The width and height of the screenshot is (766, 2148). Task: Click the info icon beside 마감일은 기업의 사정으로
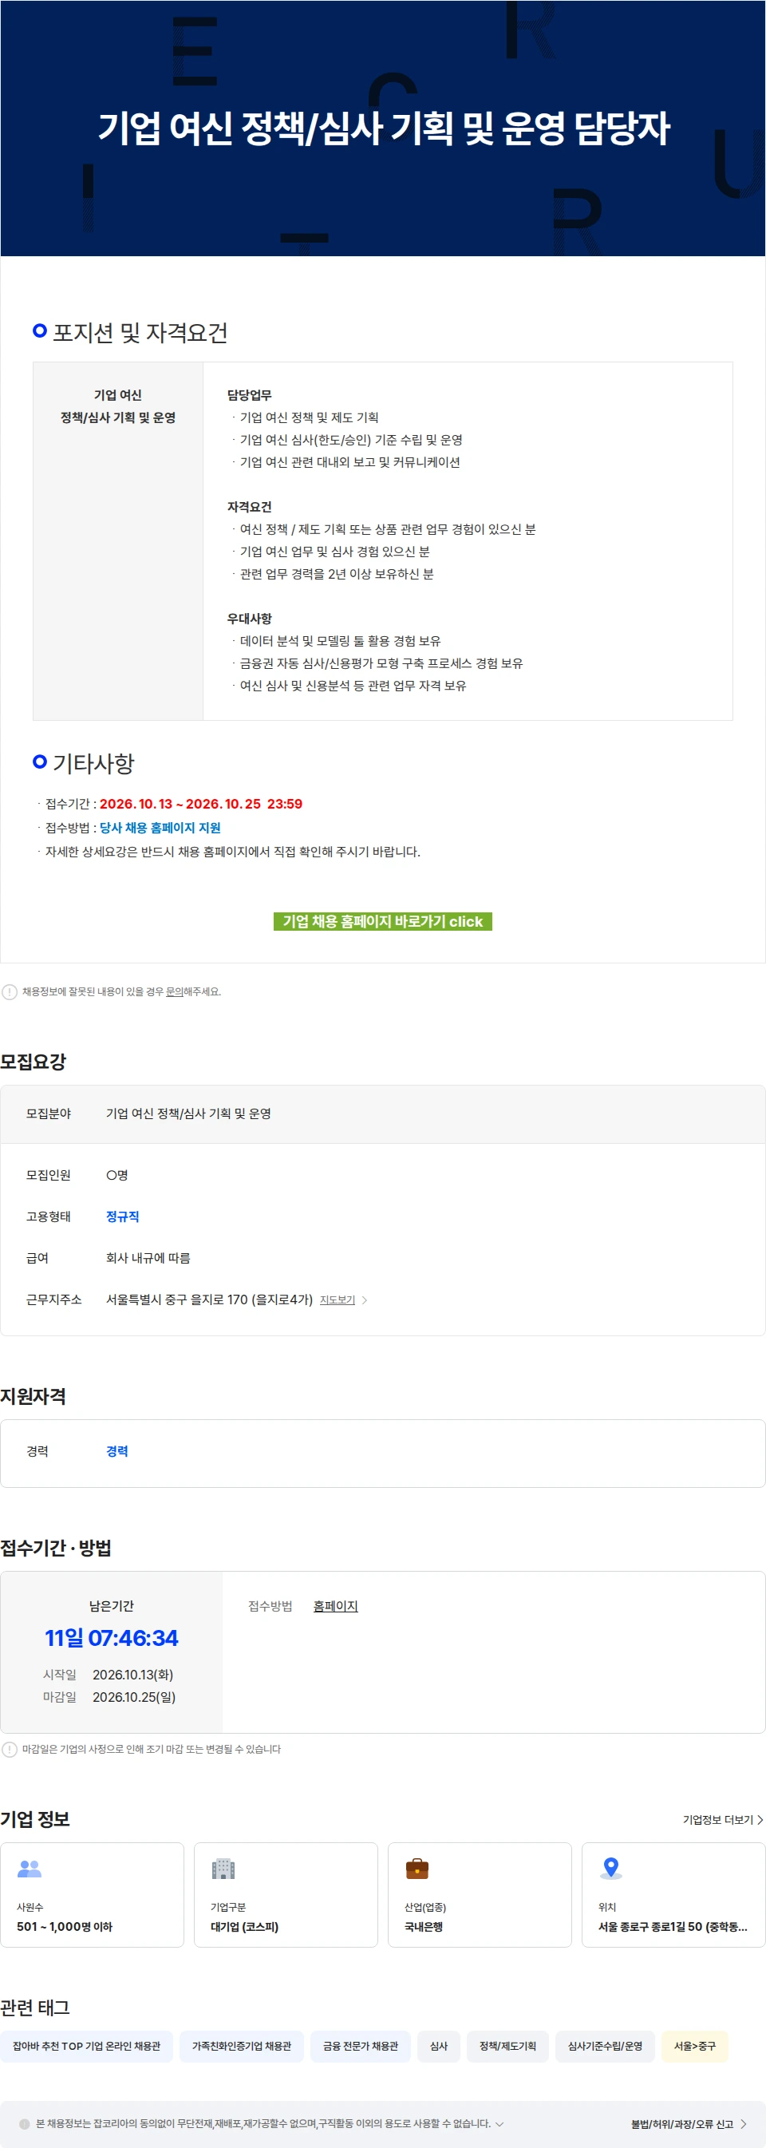tap(9, 1749)
